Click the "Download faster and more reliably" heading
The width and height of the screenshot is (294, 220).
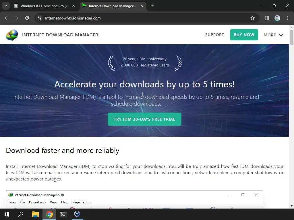click(62, 151)
